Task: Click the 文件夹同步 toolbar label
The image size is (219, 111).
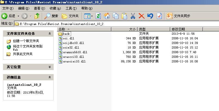Action: pyautogui.click(x=182, y=16)
